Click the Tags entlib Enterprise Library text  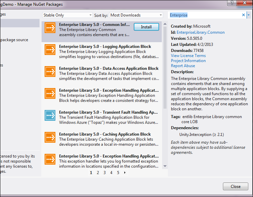206,119
